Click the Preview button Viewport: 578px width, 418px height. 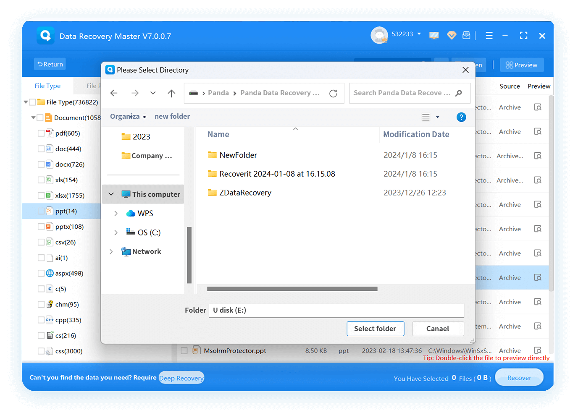coord(522,65)
